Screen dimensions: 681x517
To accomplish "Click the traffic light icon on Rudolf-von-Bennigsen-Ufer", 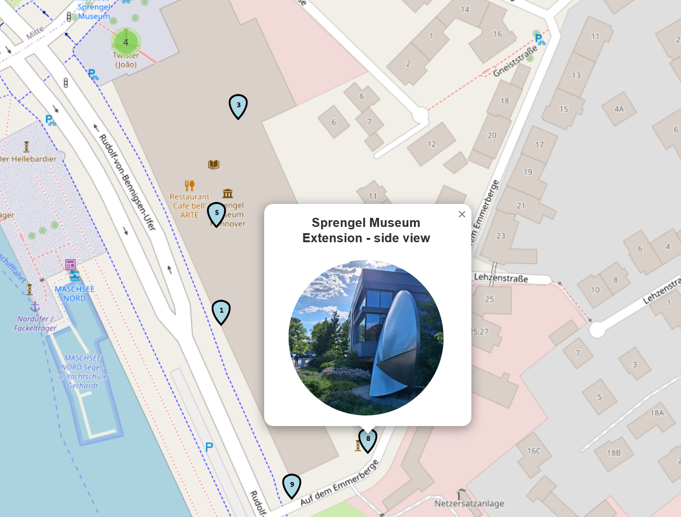I will 66,83.
